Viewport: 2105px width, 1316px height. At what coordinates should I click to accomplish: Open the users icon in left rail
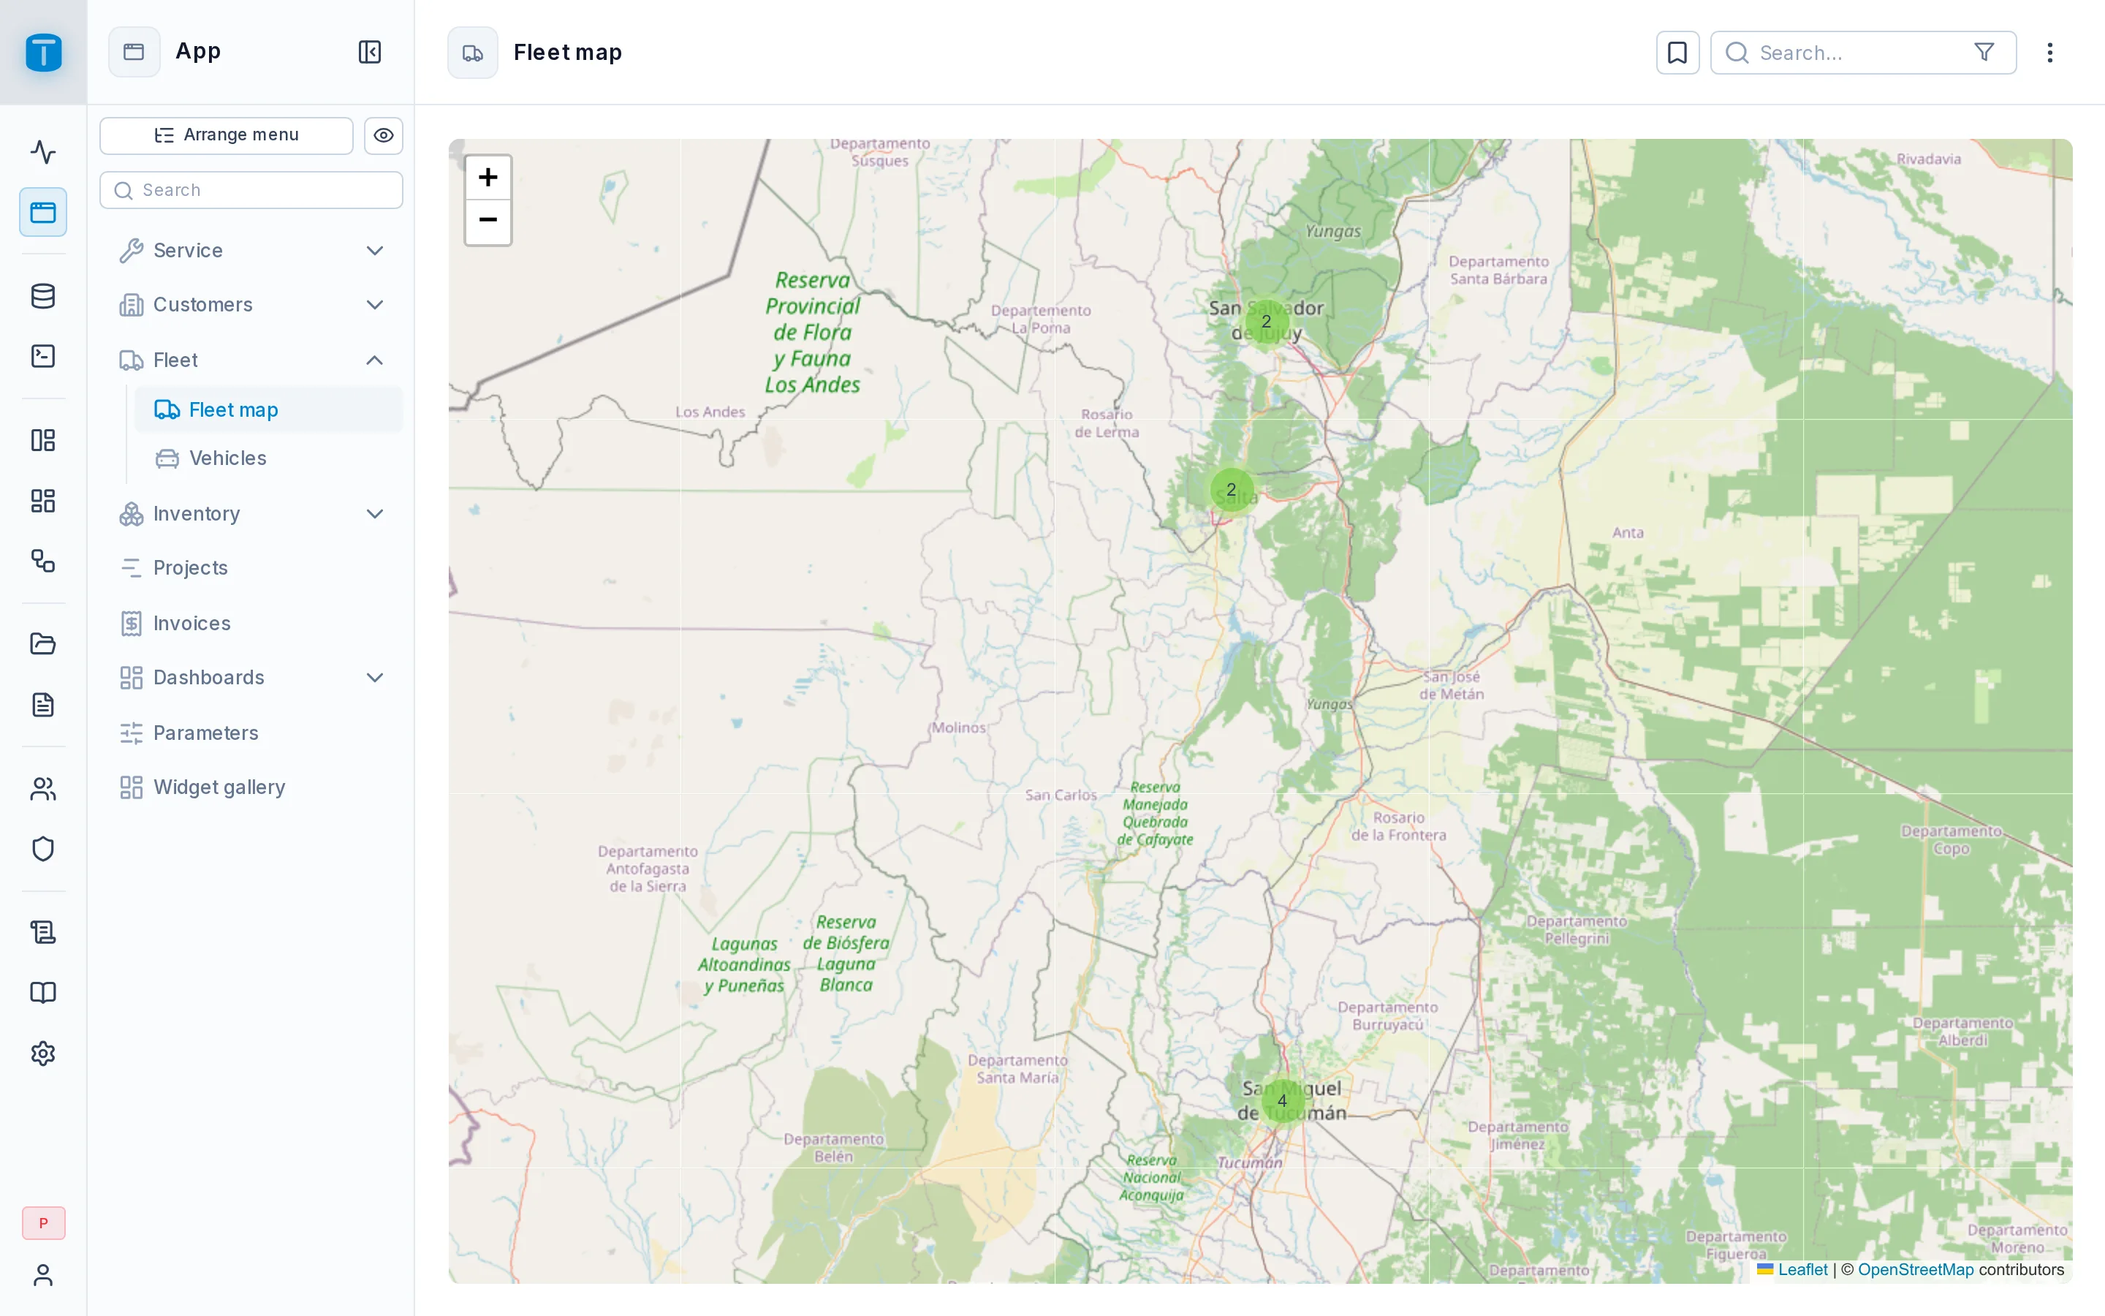point(42,789)
